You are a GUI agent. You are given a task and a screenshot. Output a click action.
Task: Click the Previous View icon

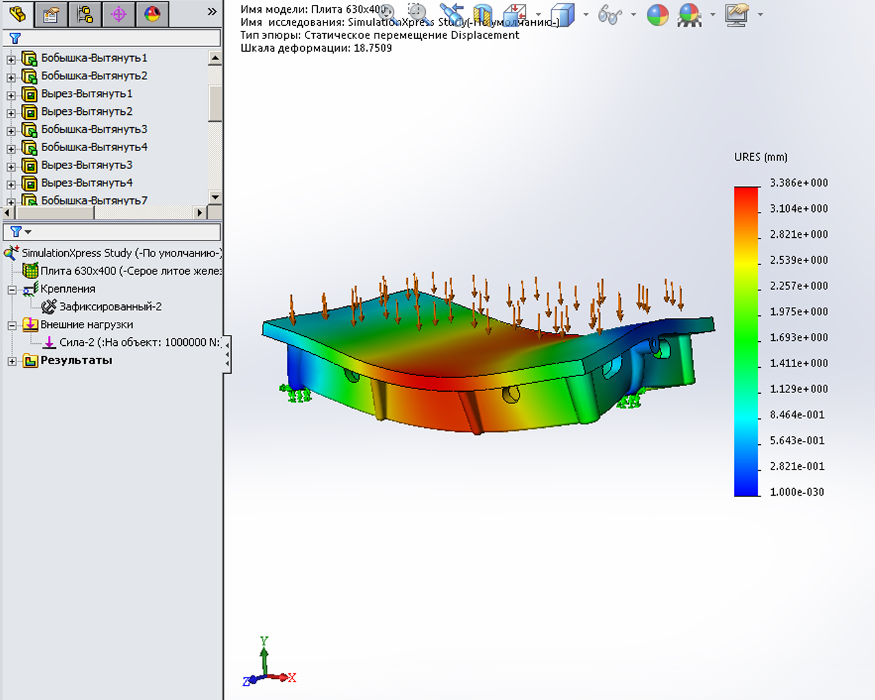(x=451, y=14)
